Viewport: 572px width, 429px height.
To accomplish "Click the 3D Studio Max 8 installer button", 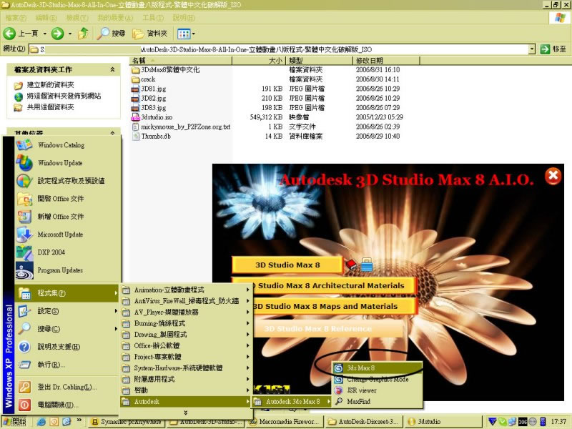I will coord(287,265).
